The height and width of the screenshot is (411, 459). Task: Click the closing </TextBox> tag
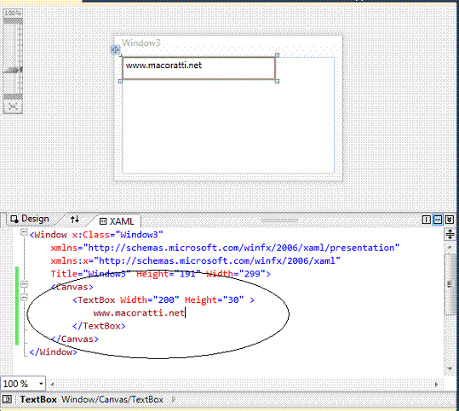point(99,326)
